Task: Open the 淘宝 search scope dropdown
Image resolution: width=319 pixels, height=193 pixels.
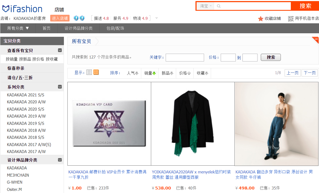Action: click(x=206, y=6)
